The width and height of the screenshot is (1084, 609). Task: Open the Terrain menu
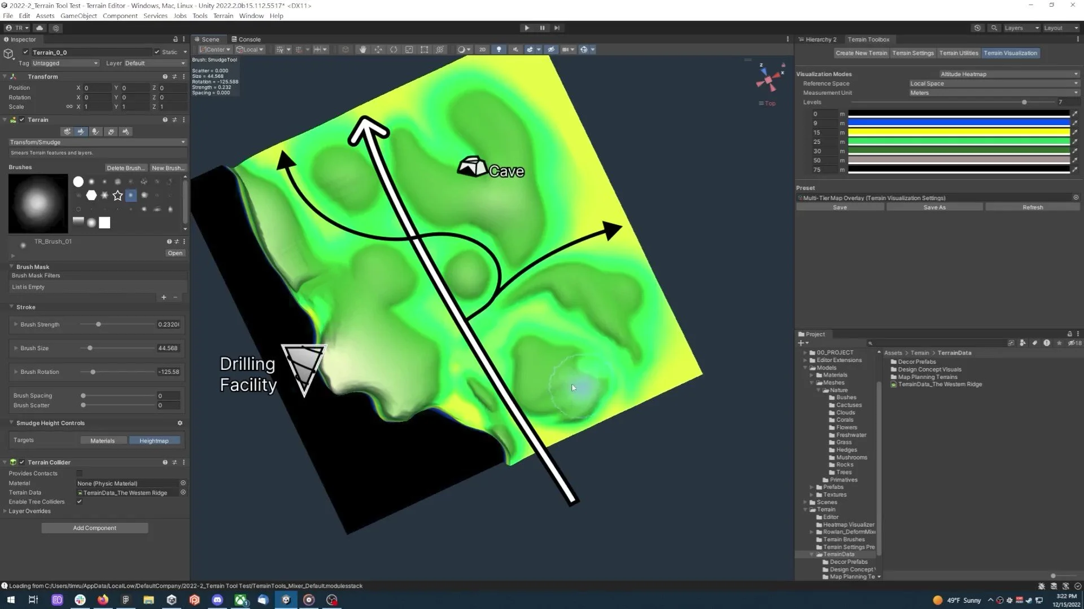pyautogui.click(x=223, y=16)
